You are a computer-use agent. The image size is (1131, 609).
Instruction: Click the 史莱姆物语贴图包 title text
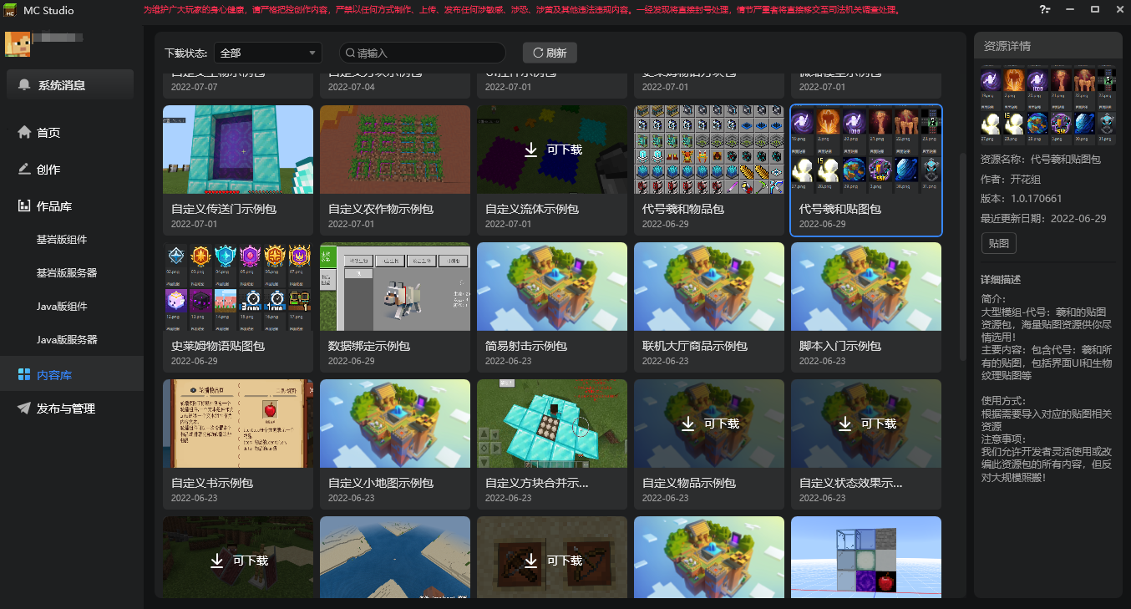[218, 346]
